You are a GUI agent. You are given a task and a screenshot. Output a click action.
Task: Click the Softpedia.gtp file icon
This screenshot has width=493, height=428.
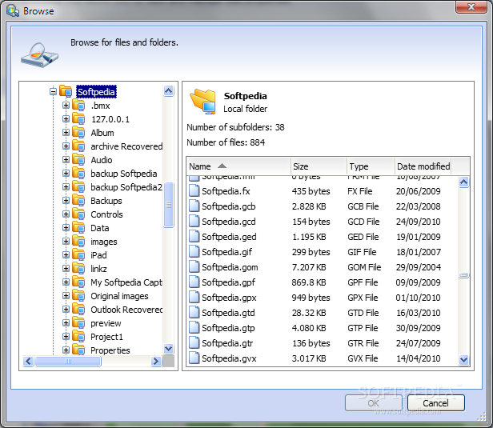(194, 328)
